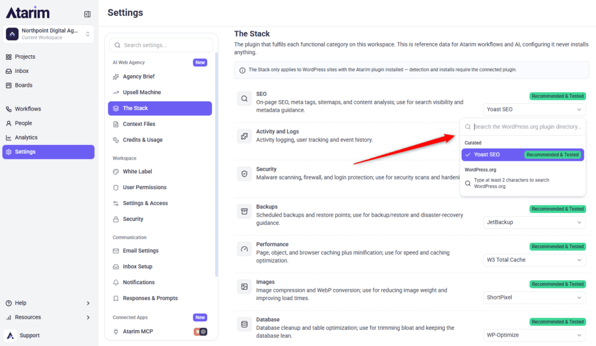This screenshot has width=596, height=346.
Task: Open Analytics in the left navigation
Action: 26,137
